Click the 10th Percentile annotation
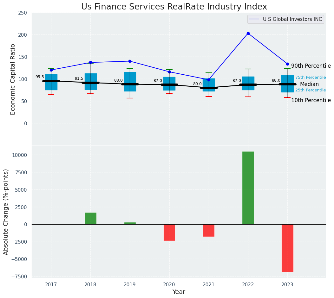This screenshot has height=298, width=334. 311,100
